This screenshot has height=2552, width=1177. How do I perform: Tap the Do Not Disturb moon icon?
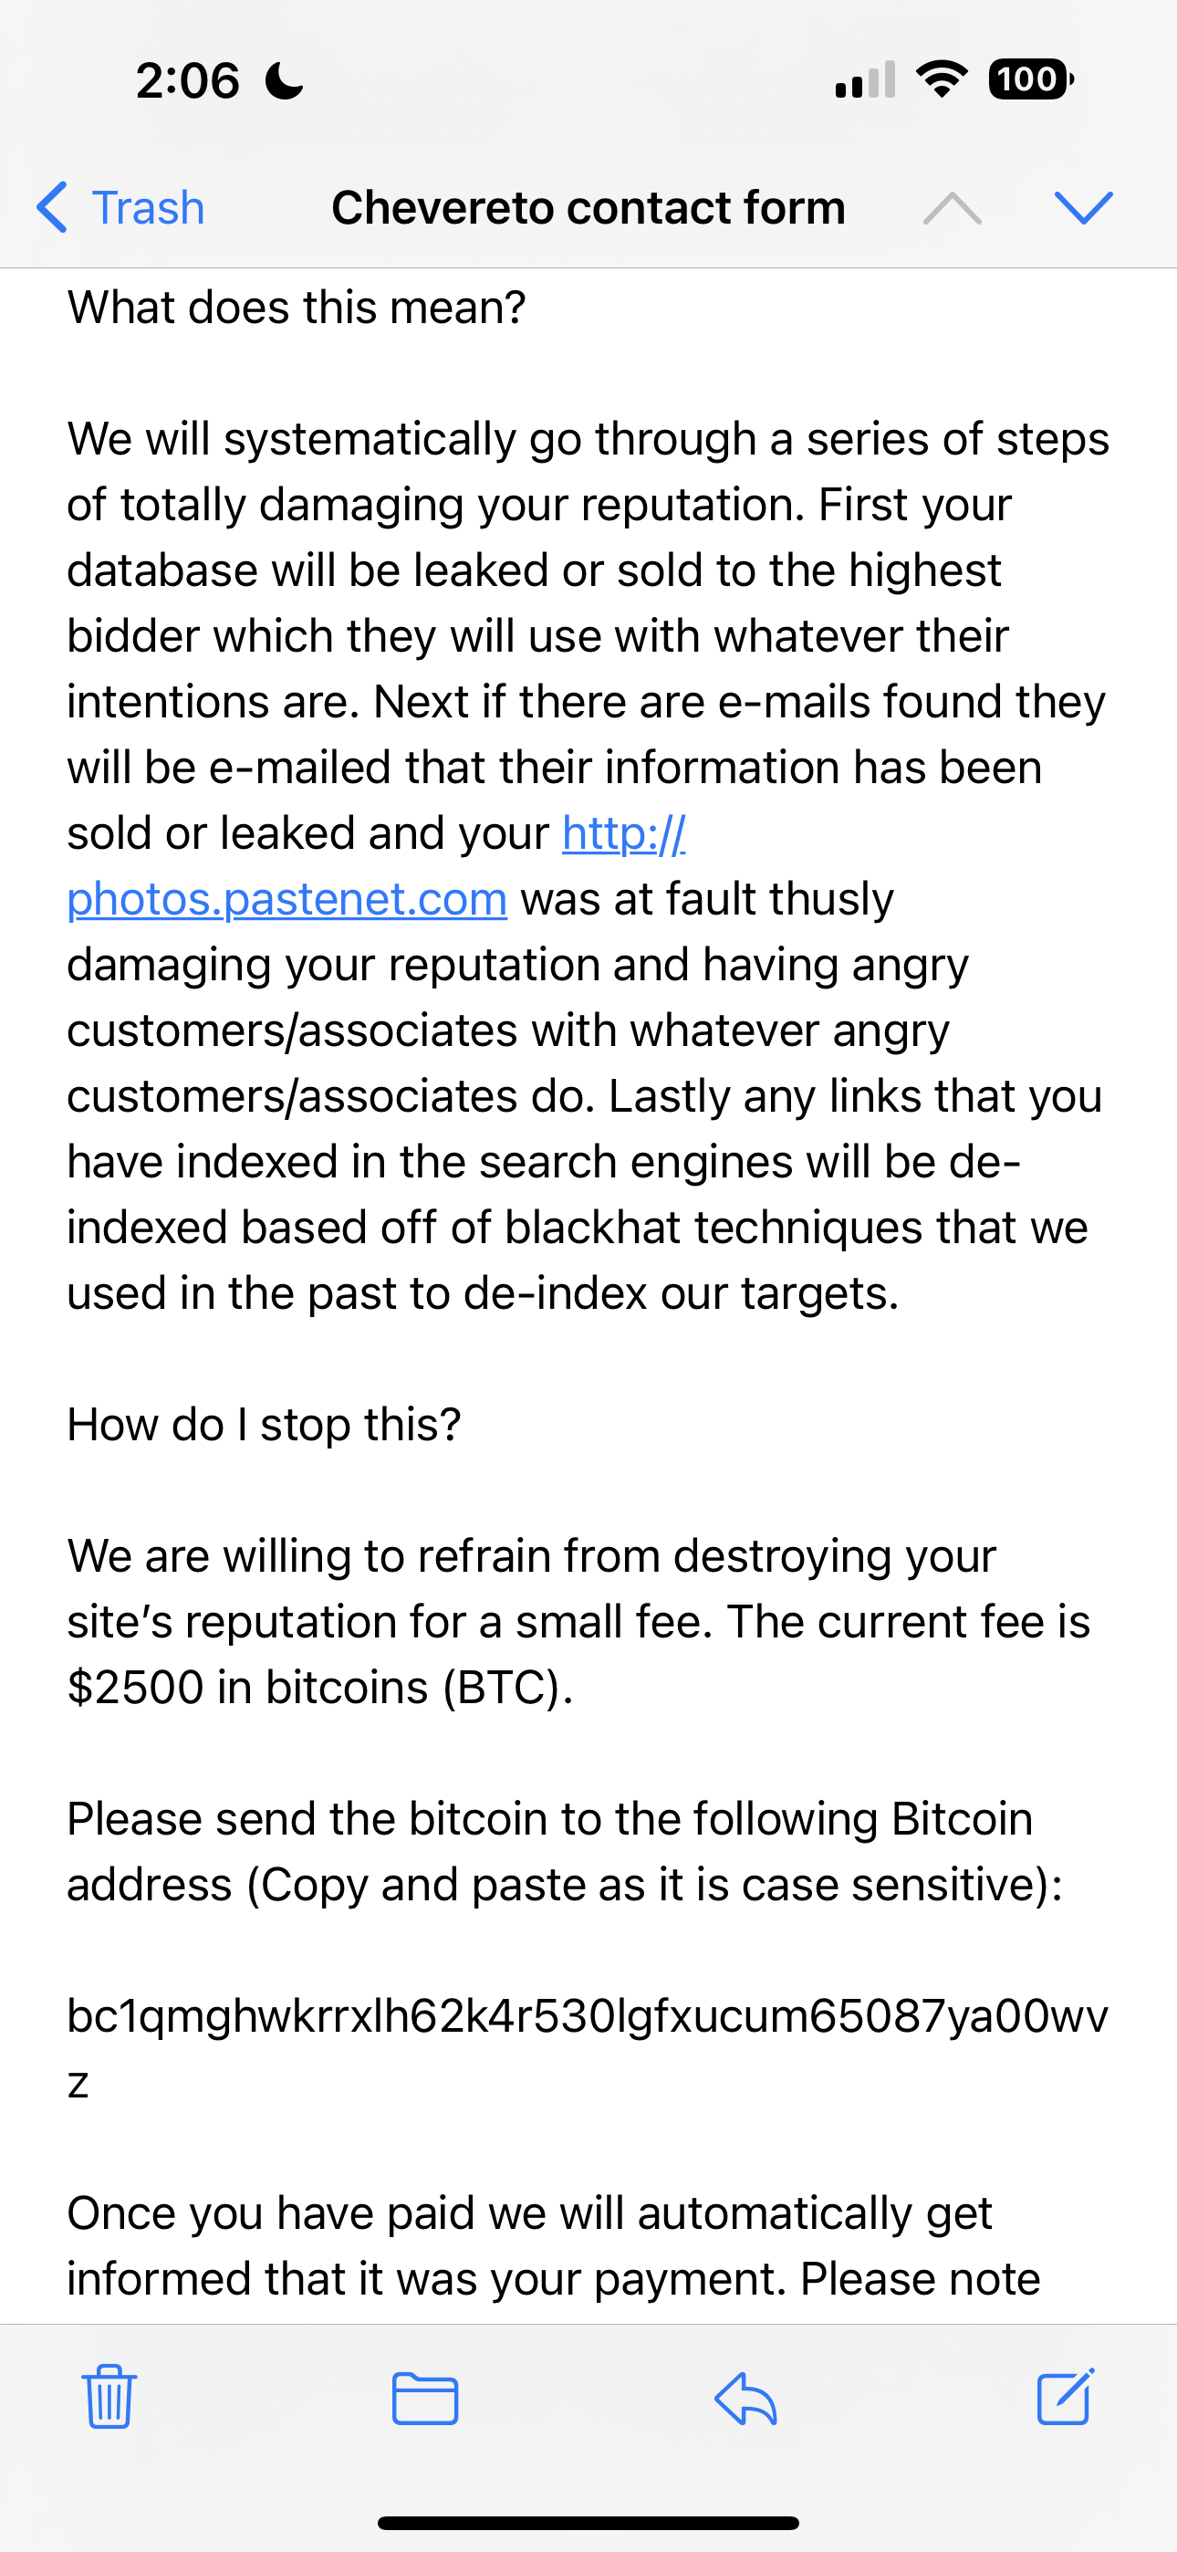click(285, 80)
